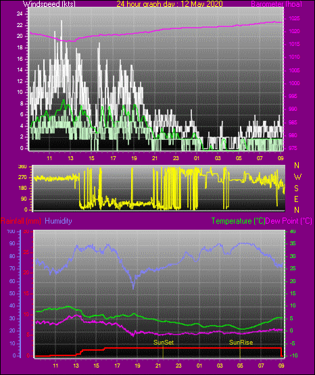Click the Dew Point (°C) legend label

(289, 221)
